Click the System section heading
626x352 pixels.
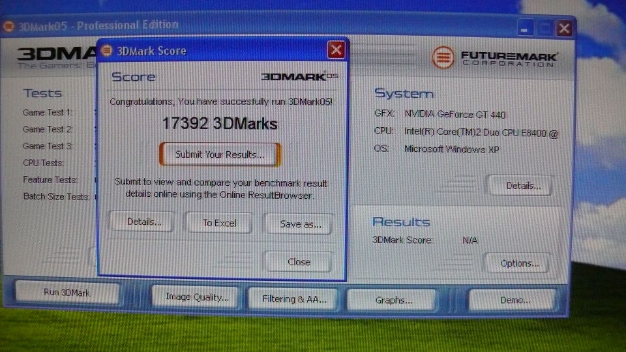pyautogui.click(x=404, y=93)
